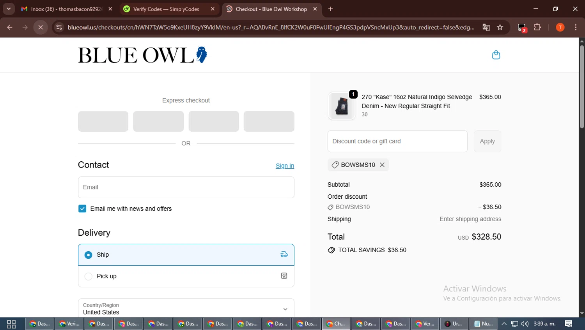Click the second express checkout placeholder button
Screen dimensions: 585x330
click(158, 121)
